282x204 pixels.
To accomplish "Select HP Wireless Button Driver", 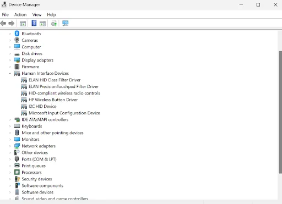I will tap(53, 100).
